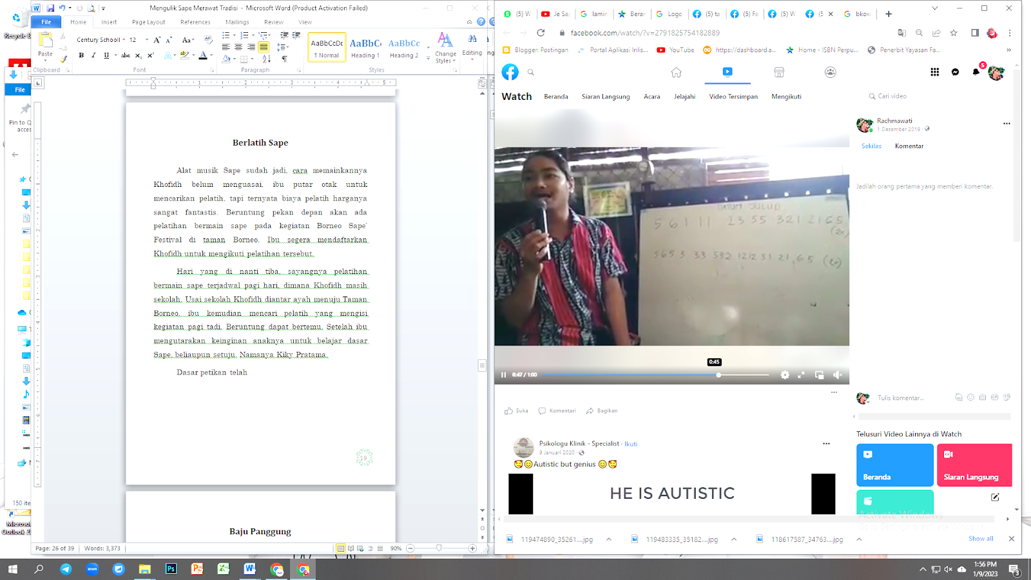This screenshot has height=580, width=1031.
Task: Select Siaran Langsung tab in Facebook Watch
Action: 606,97
